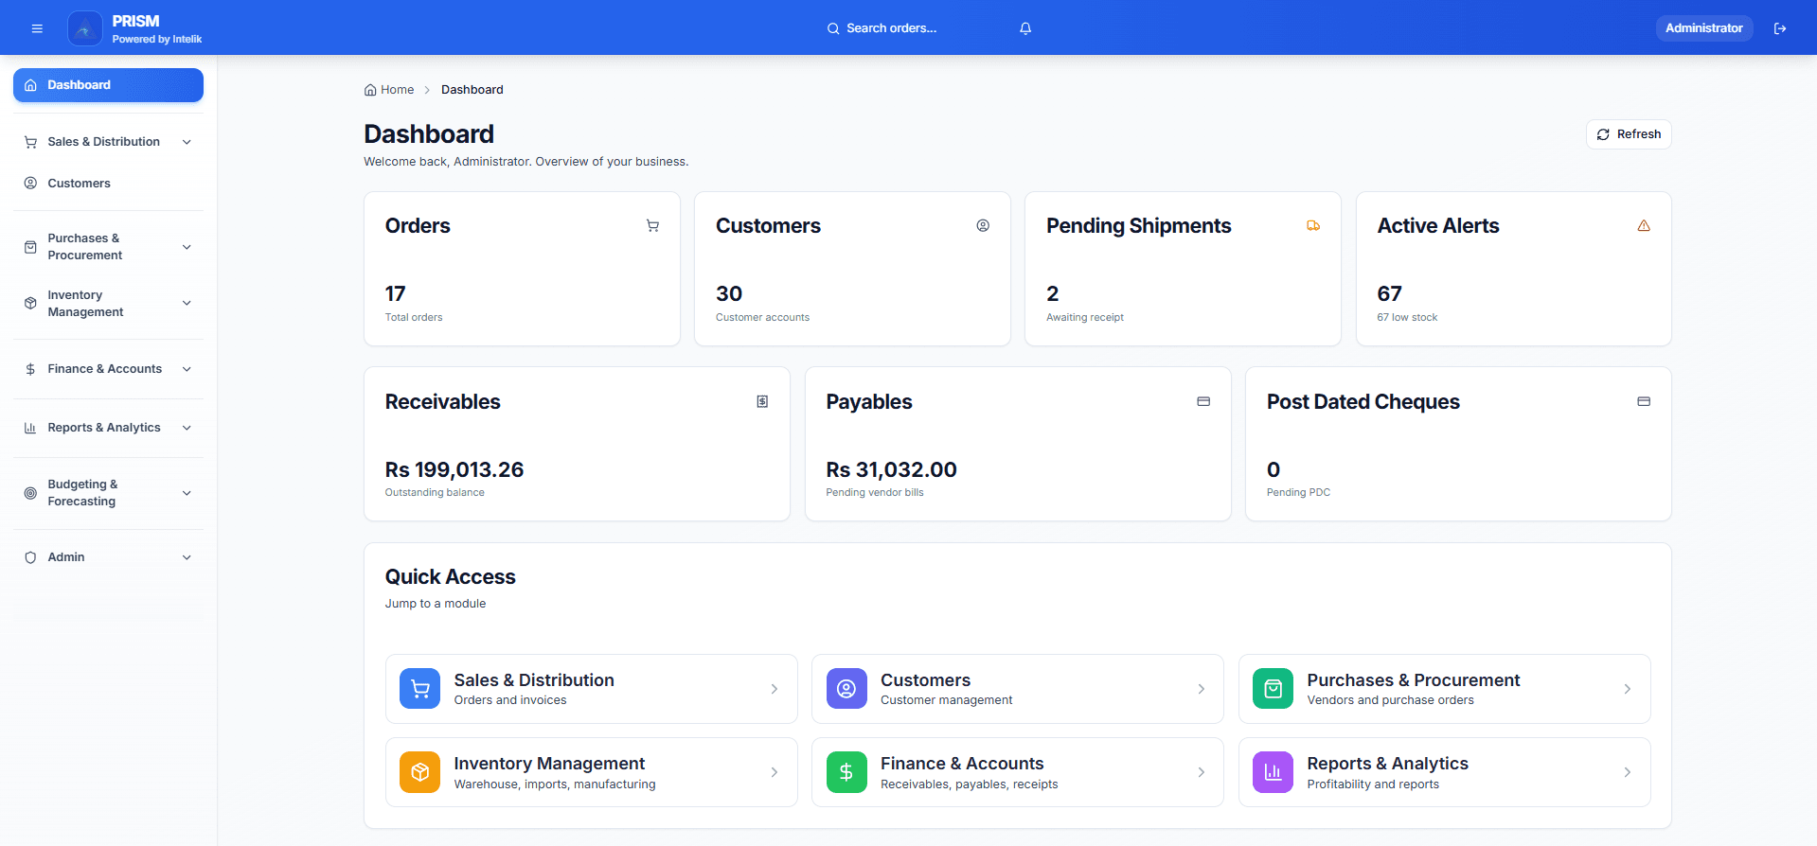
Task: Go to Home via breadcrumb
Action: [x=396, y=90]
